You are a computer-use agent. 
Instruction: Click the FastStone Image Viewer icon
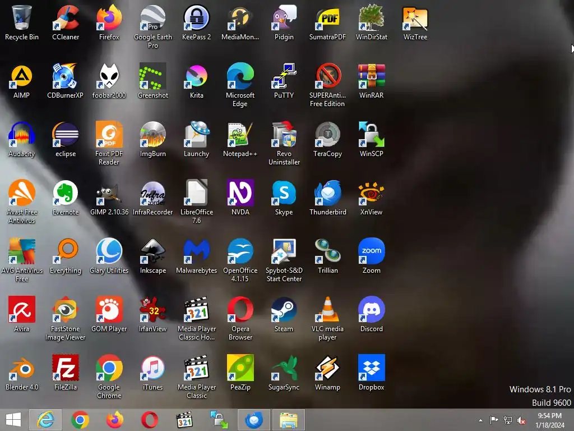pos(66,318)
